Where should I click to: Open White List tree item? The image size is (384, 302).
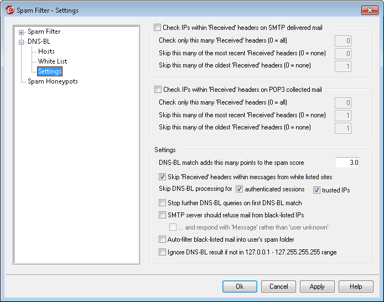tap(53, 61)
